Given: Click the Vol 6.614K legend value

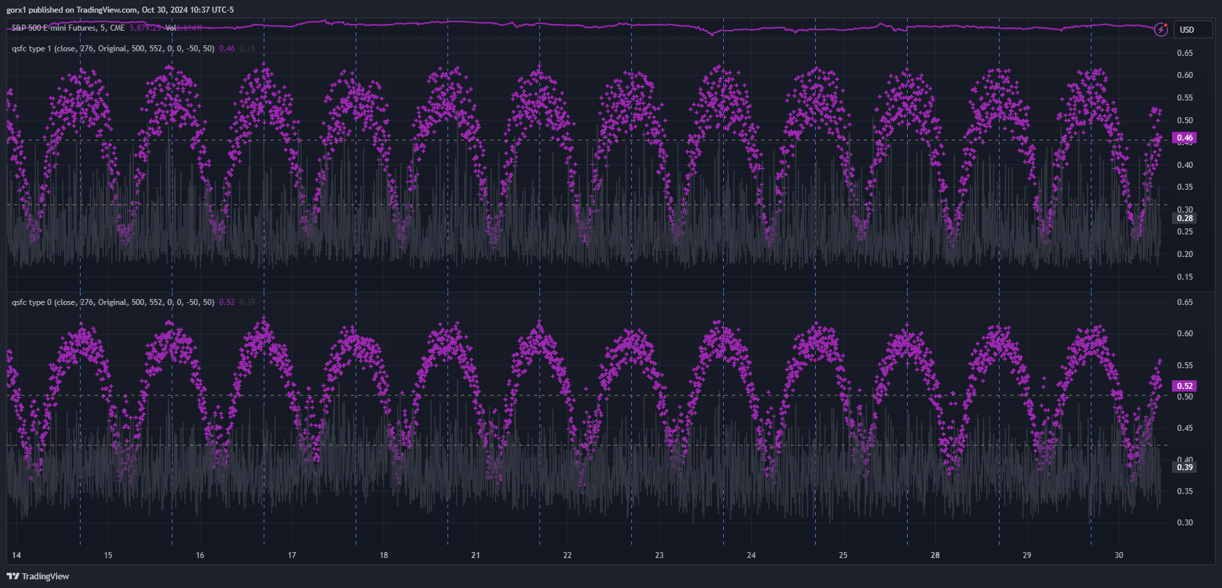Looking at the screenshot, I should [x=184, y=28].
